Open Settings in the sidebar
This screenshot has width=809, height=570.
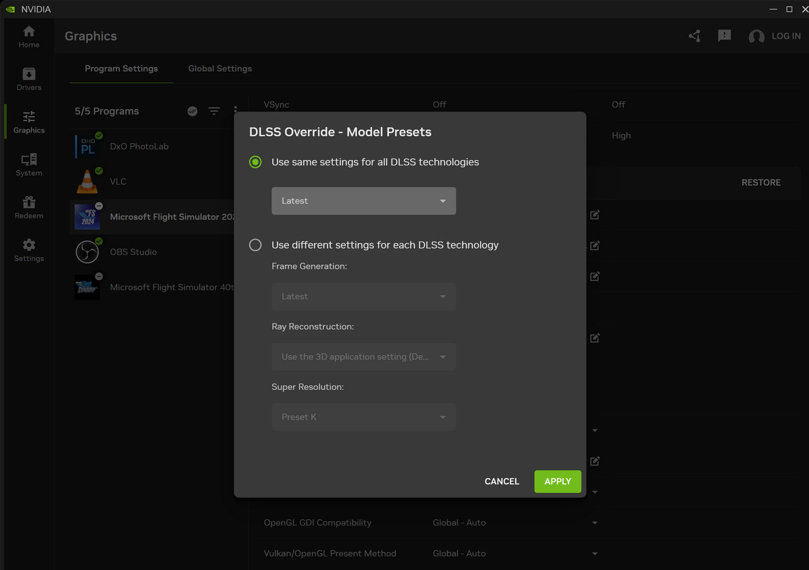coord(29,251)
